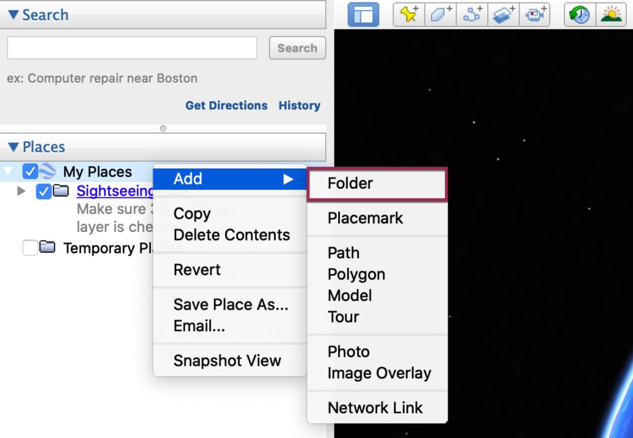Focus the search text input field
Viewport: 633px width, 438px height.
tap(132, 48)
